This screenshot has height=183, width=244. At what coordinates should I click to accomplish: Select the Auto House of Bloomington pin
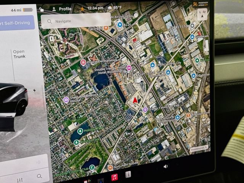pos(178,117)
